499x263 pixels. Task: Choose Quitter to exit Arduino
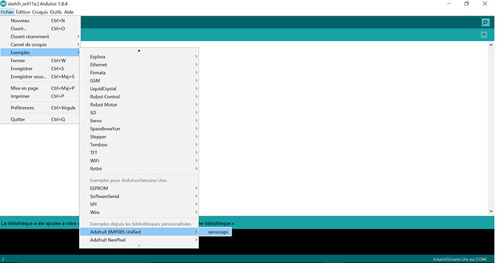point(40,119)
